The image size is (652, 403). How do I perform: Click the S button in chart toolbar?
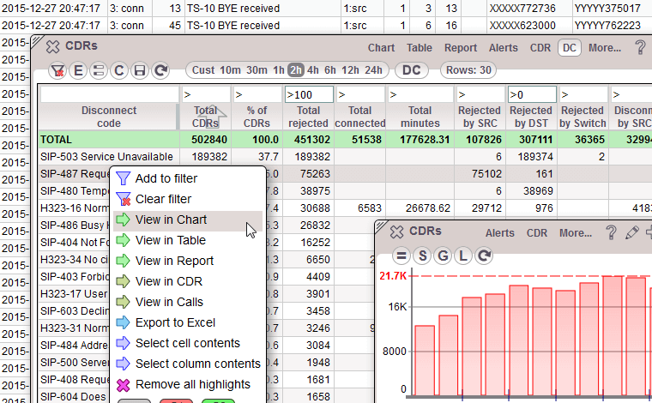coord(422,256)
